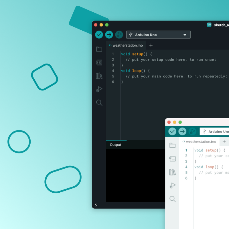Start Debug button in dark window toolbar
The image size is (229, 229).
pos(119,35)
